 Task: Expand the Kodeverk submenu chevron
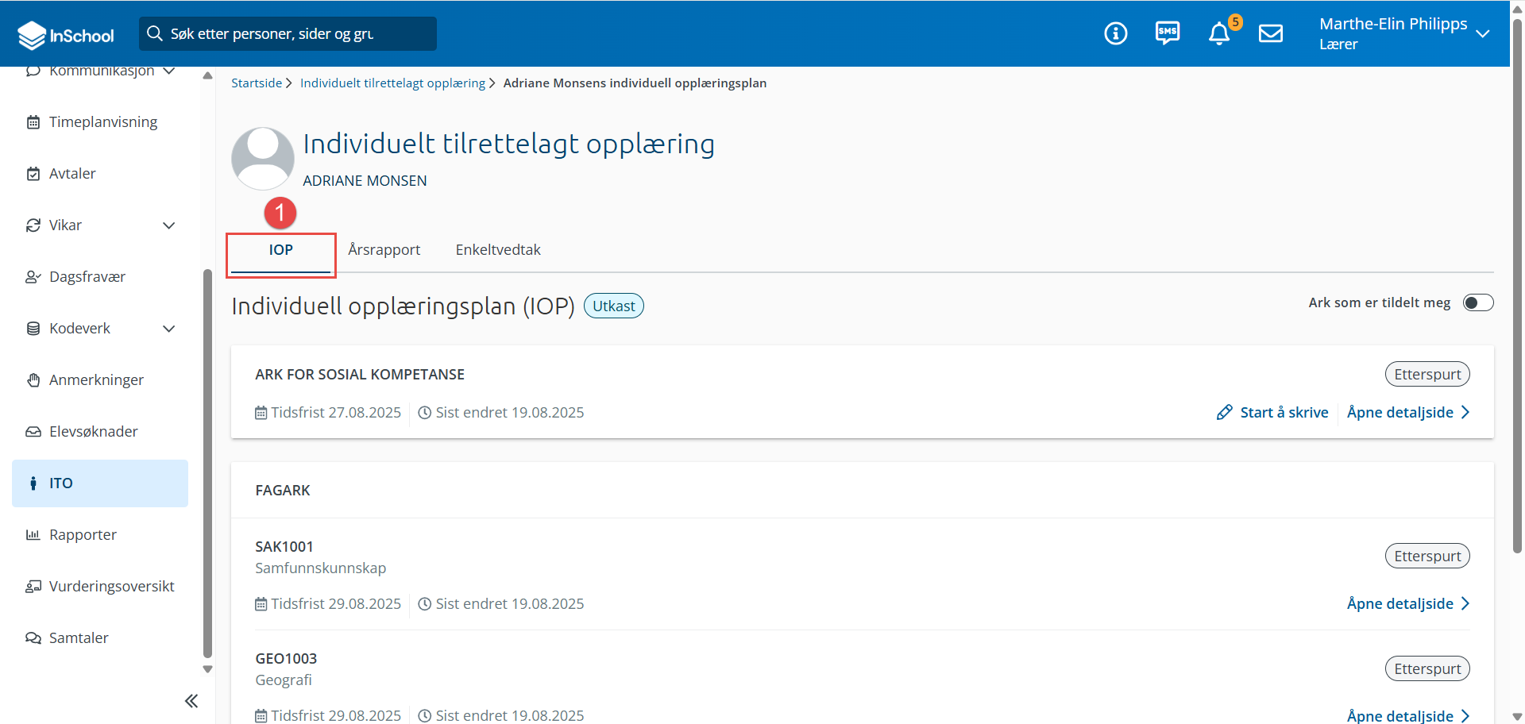(169, 329)
